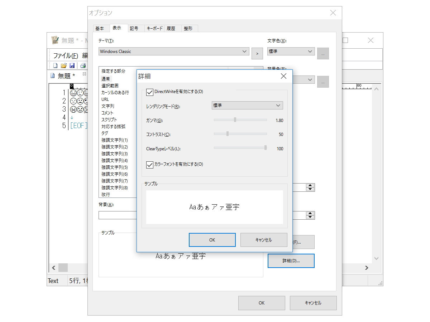Image resolution: width=430 pixels, height=322 pixels.
Task: Click the print icon on the toolbar
Action: pyautogui.click(x=82, y=65)
